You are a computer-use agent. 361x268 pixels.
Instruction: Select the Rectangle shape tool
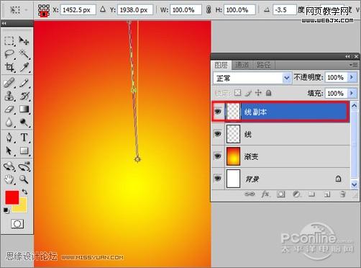(24, 151)
